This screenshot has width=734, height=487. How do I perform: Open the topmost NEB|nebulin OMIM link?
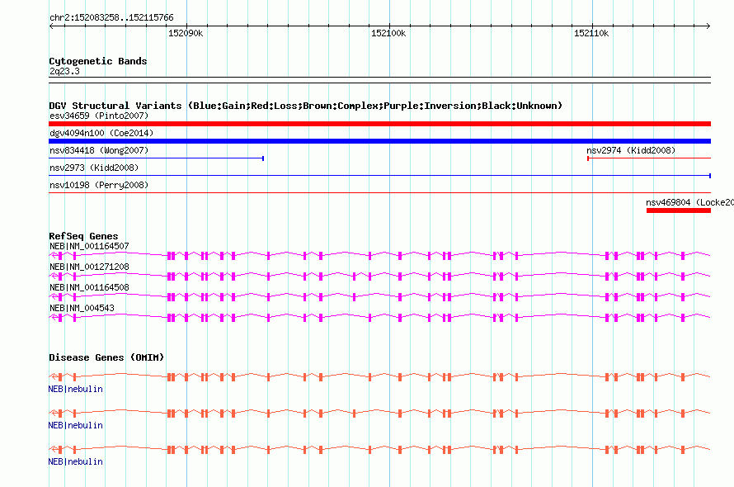(x=75, y=389)
